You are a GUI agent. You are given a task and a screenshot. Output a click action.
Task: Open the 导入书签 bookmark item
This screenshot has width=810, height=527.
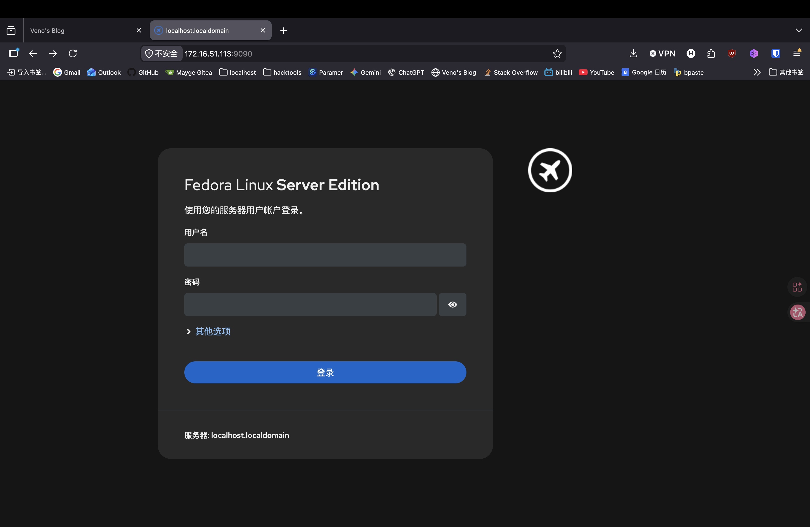(26, 72)
